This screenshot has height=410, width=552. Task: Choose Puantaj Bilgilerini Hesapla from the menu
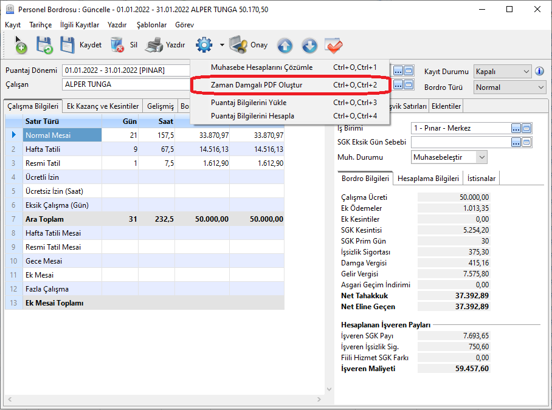[x=252, y=115]
